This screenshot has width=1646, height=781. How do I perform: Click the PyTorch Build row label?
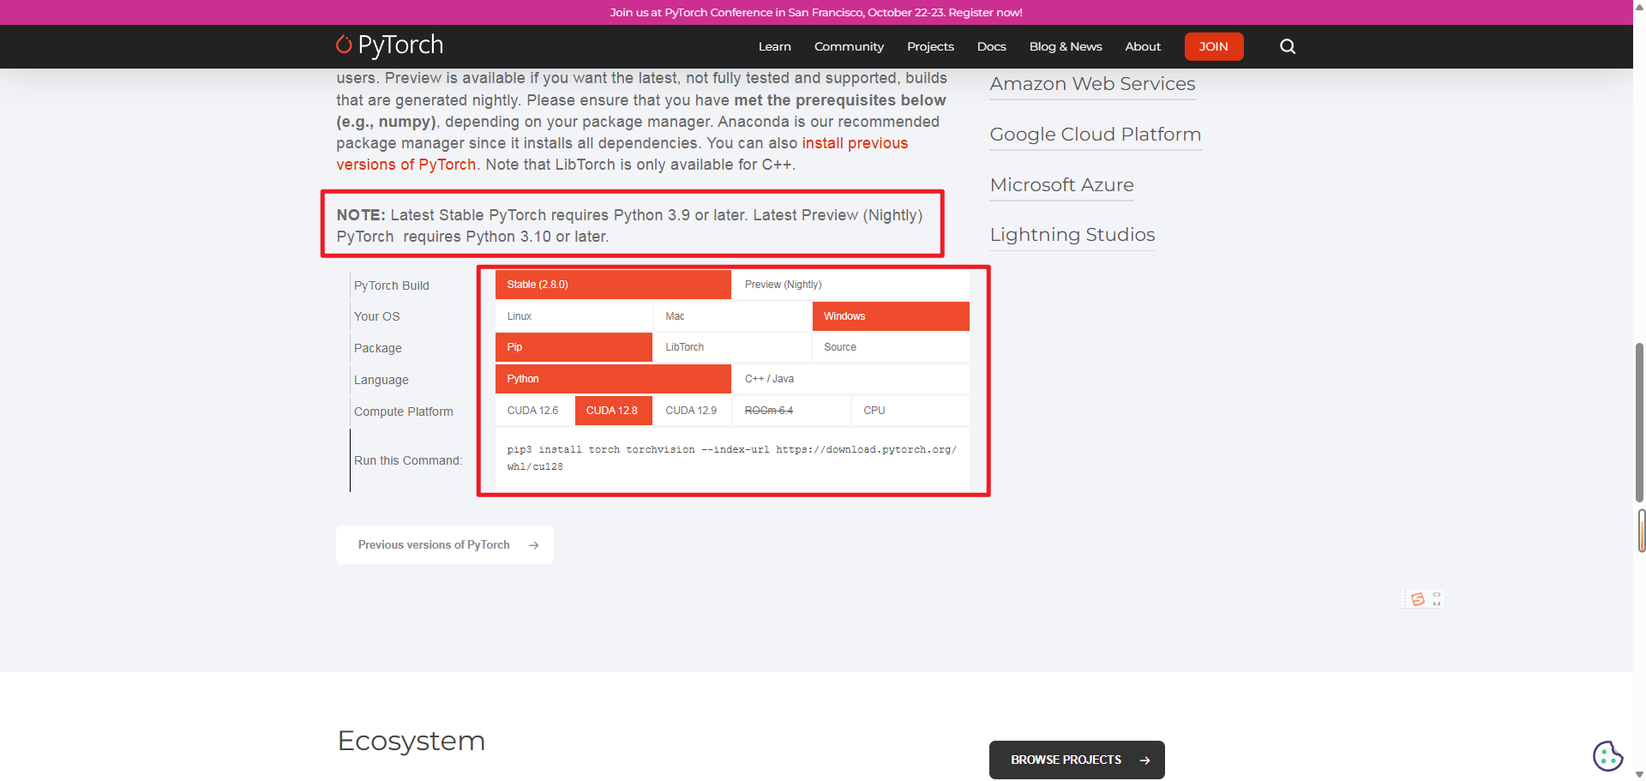coord(392,285)
